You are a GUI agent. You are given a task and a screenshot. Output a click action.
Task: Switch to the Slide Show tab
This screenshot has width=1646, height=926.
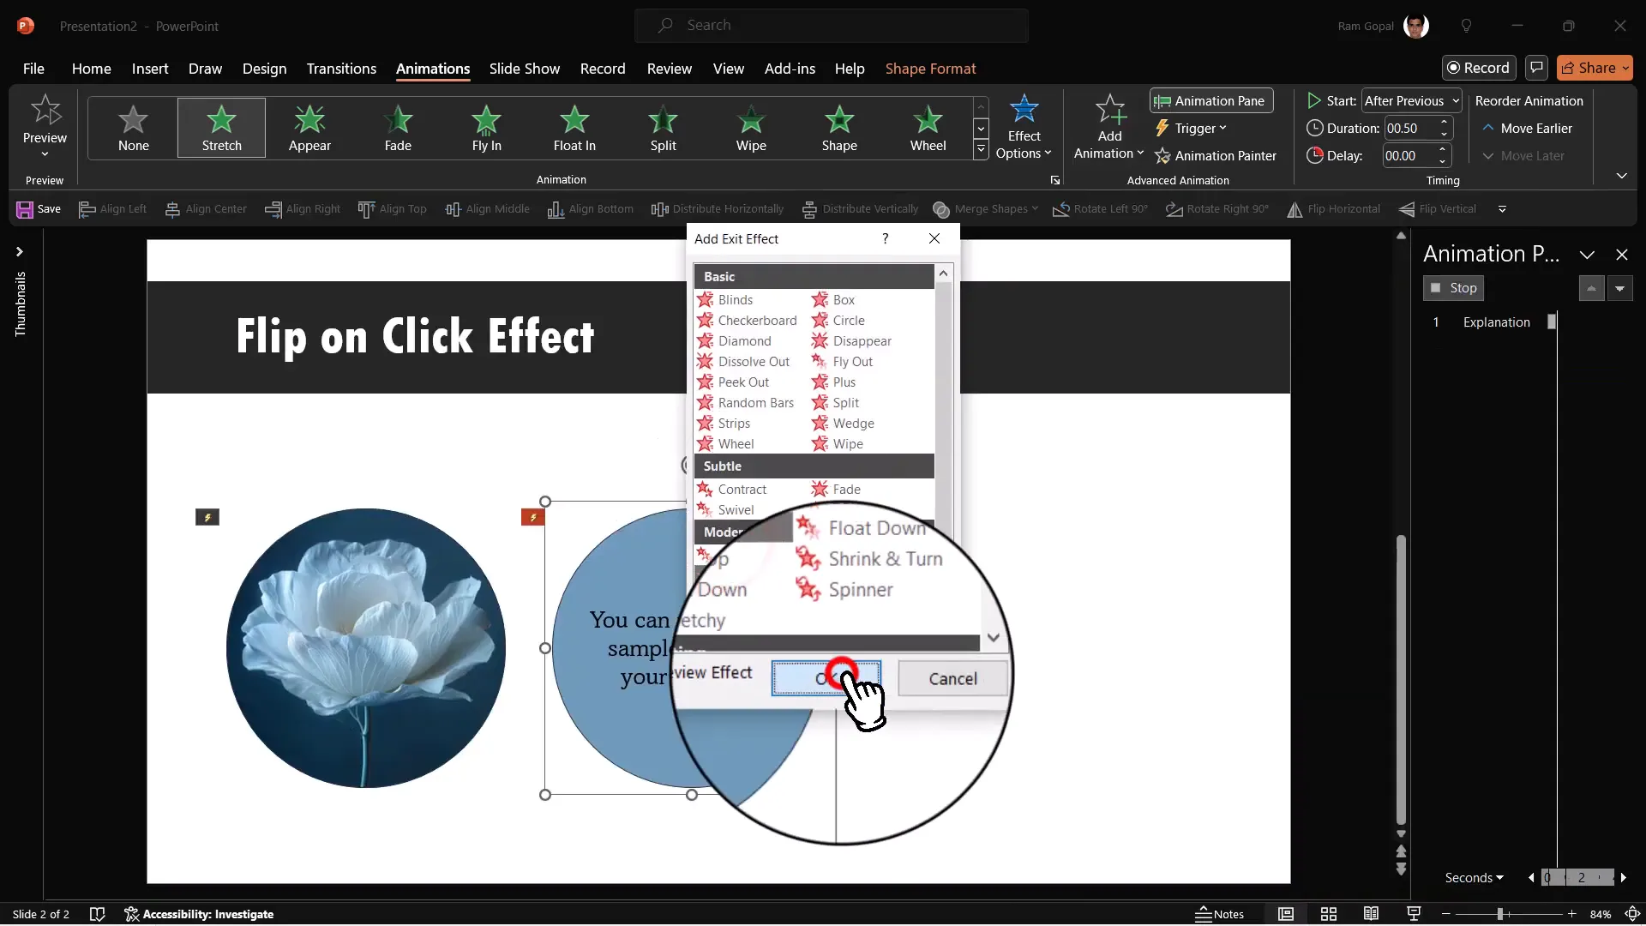[524, 69]
